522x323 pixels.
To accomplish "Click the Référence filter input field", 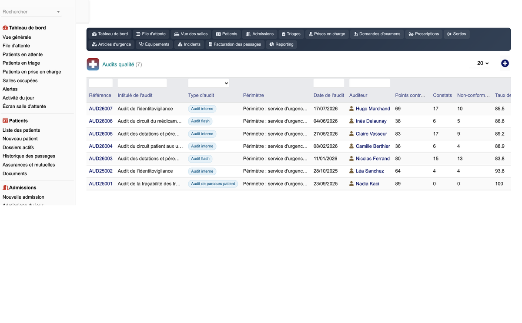I will click(101, 83).
